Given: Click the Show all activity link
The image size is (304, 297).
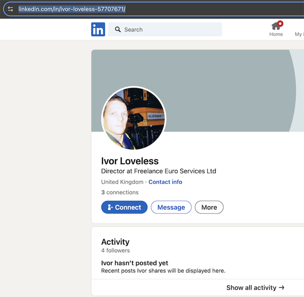Looking at the screenshot, I should (252, 287).
